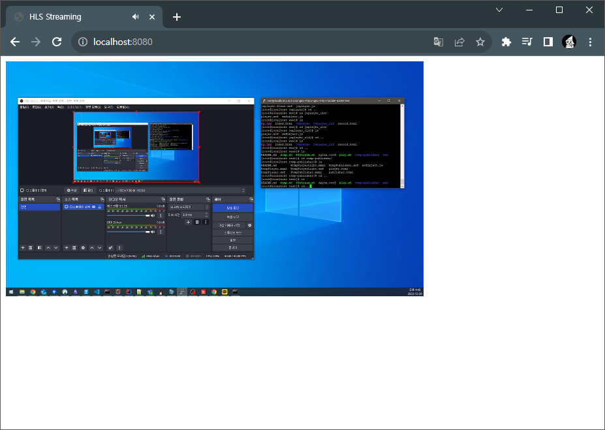Viewport: 605px width, 430px height.
Task: View site information for localhost
Action: pyautogui.click(x=83, y=42)
